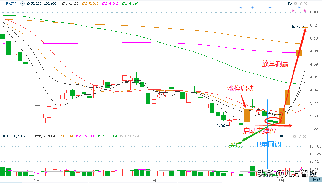Select the green MA4:4.167 value
This screenshot has height=183, width=322.
pos(130,3)
